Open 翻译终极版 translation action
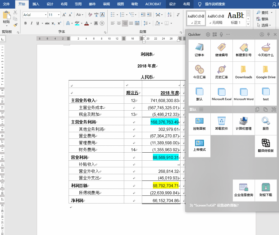Screen dimensions: 279x235 pos(266,146)
